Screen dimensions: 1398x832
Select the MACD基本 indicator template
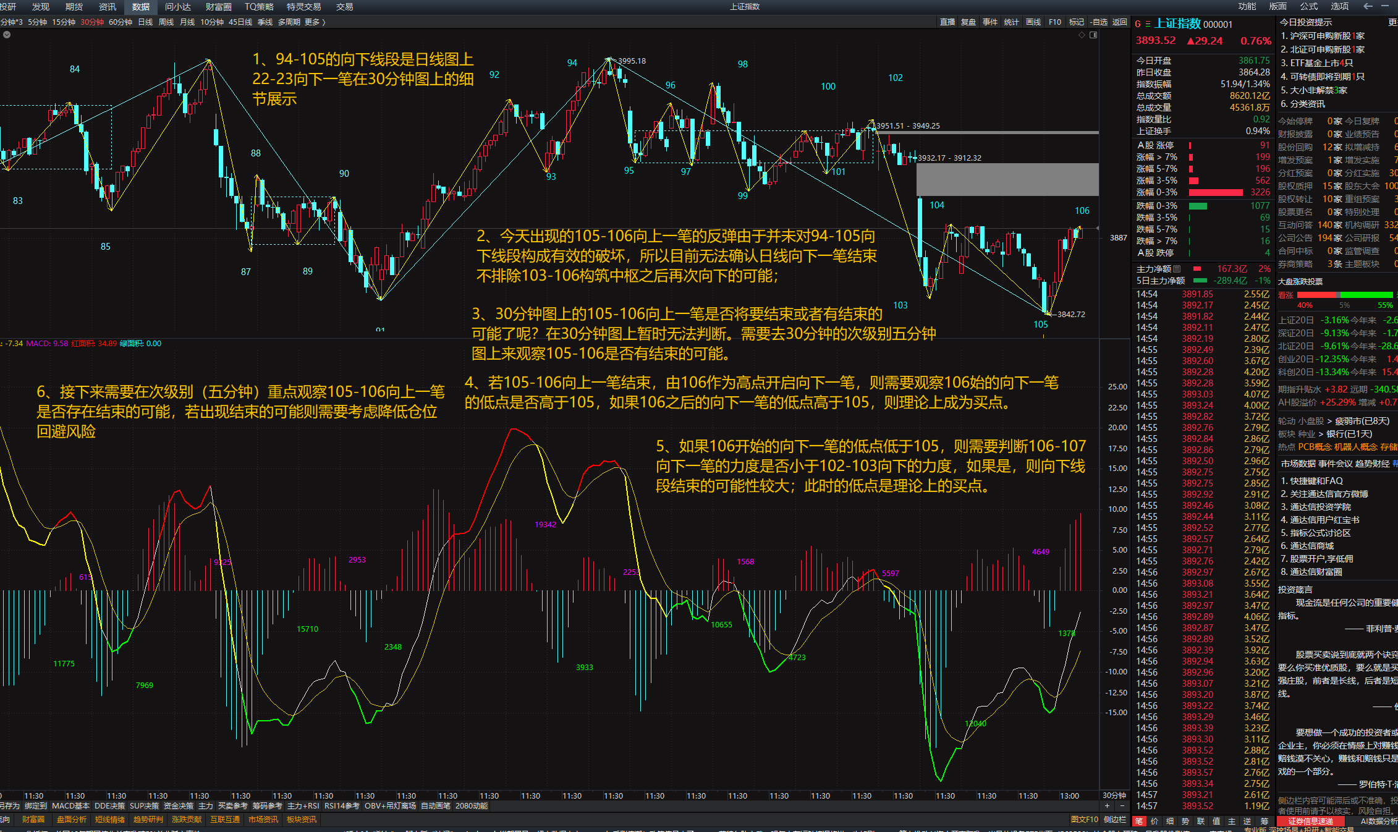(70, 806)
